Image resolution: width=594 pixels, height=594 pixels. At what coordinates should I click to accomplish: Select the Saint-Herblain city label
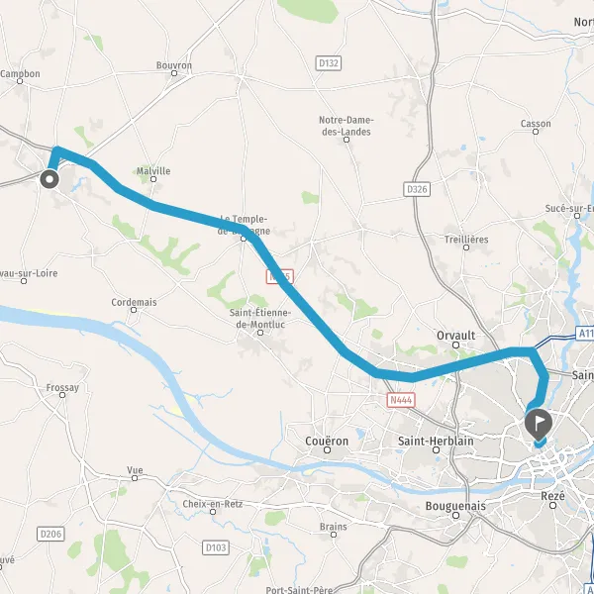436,441
